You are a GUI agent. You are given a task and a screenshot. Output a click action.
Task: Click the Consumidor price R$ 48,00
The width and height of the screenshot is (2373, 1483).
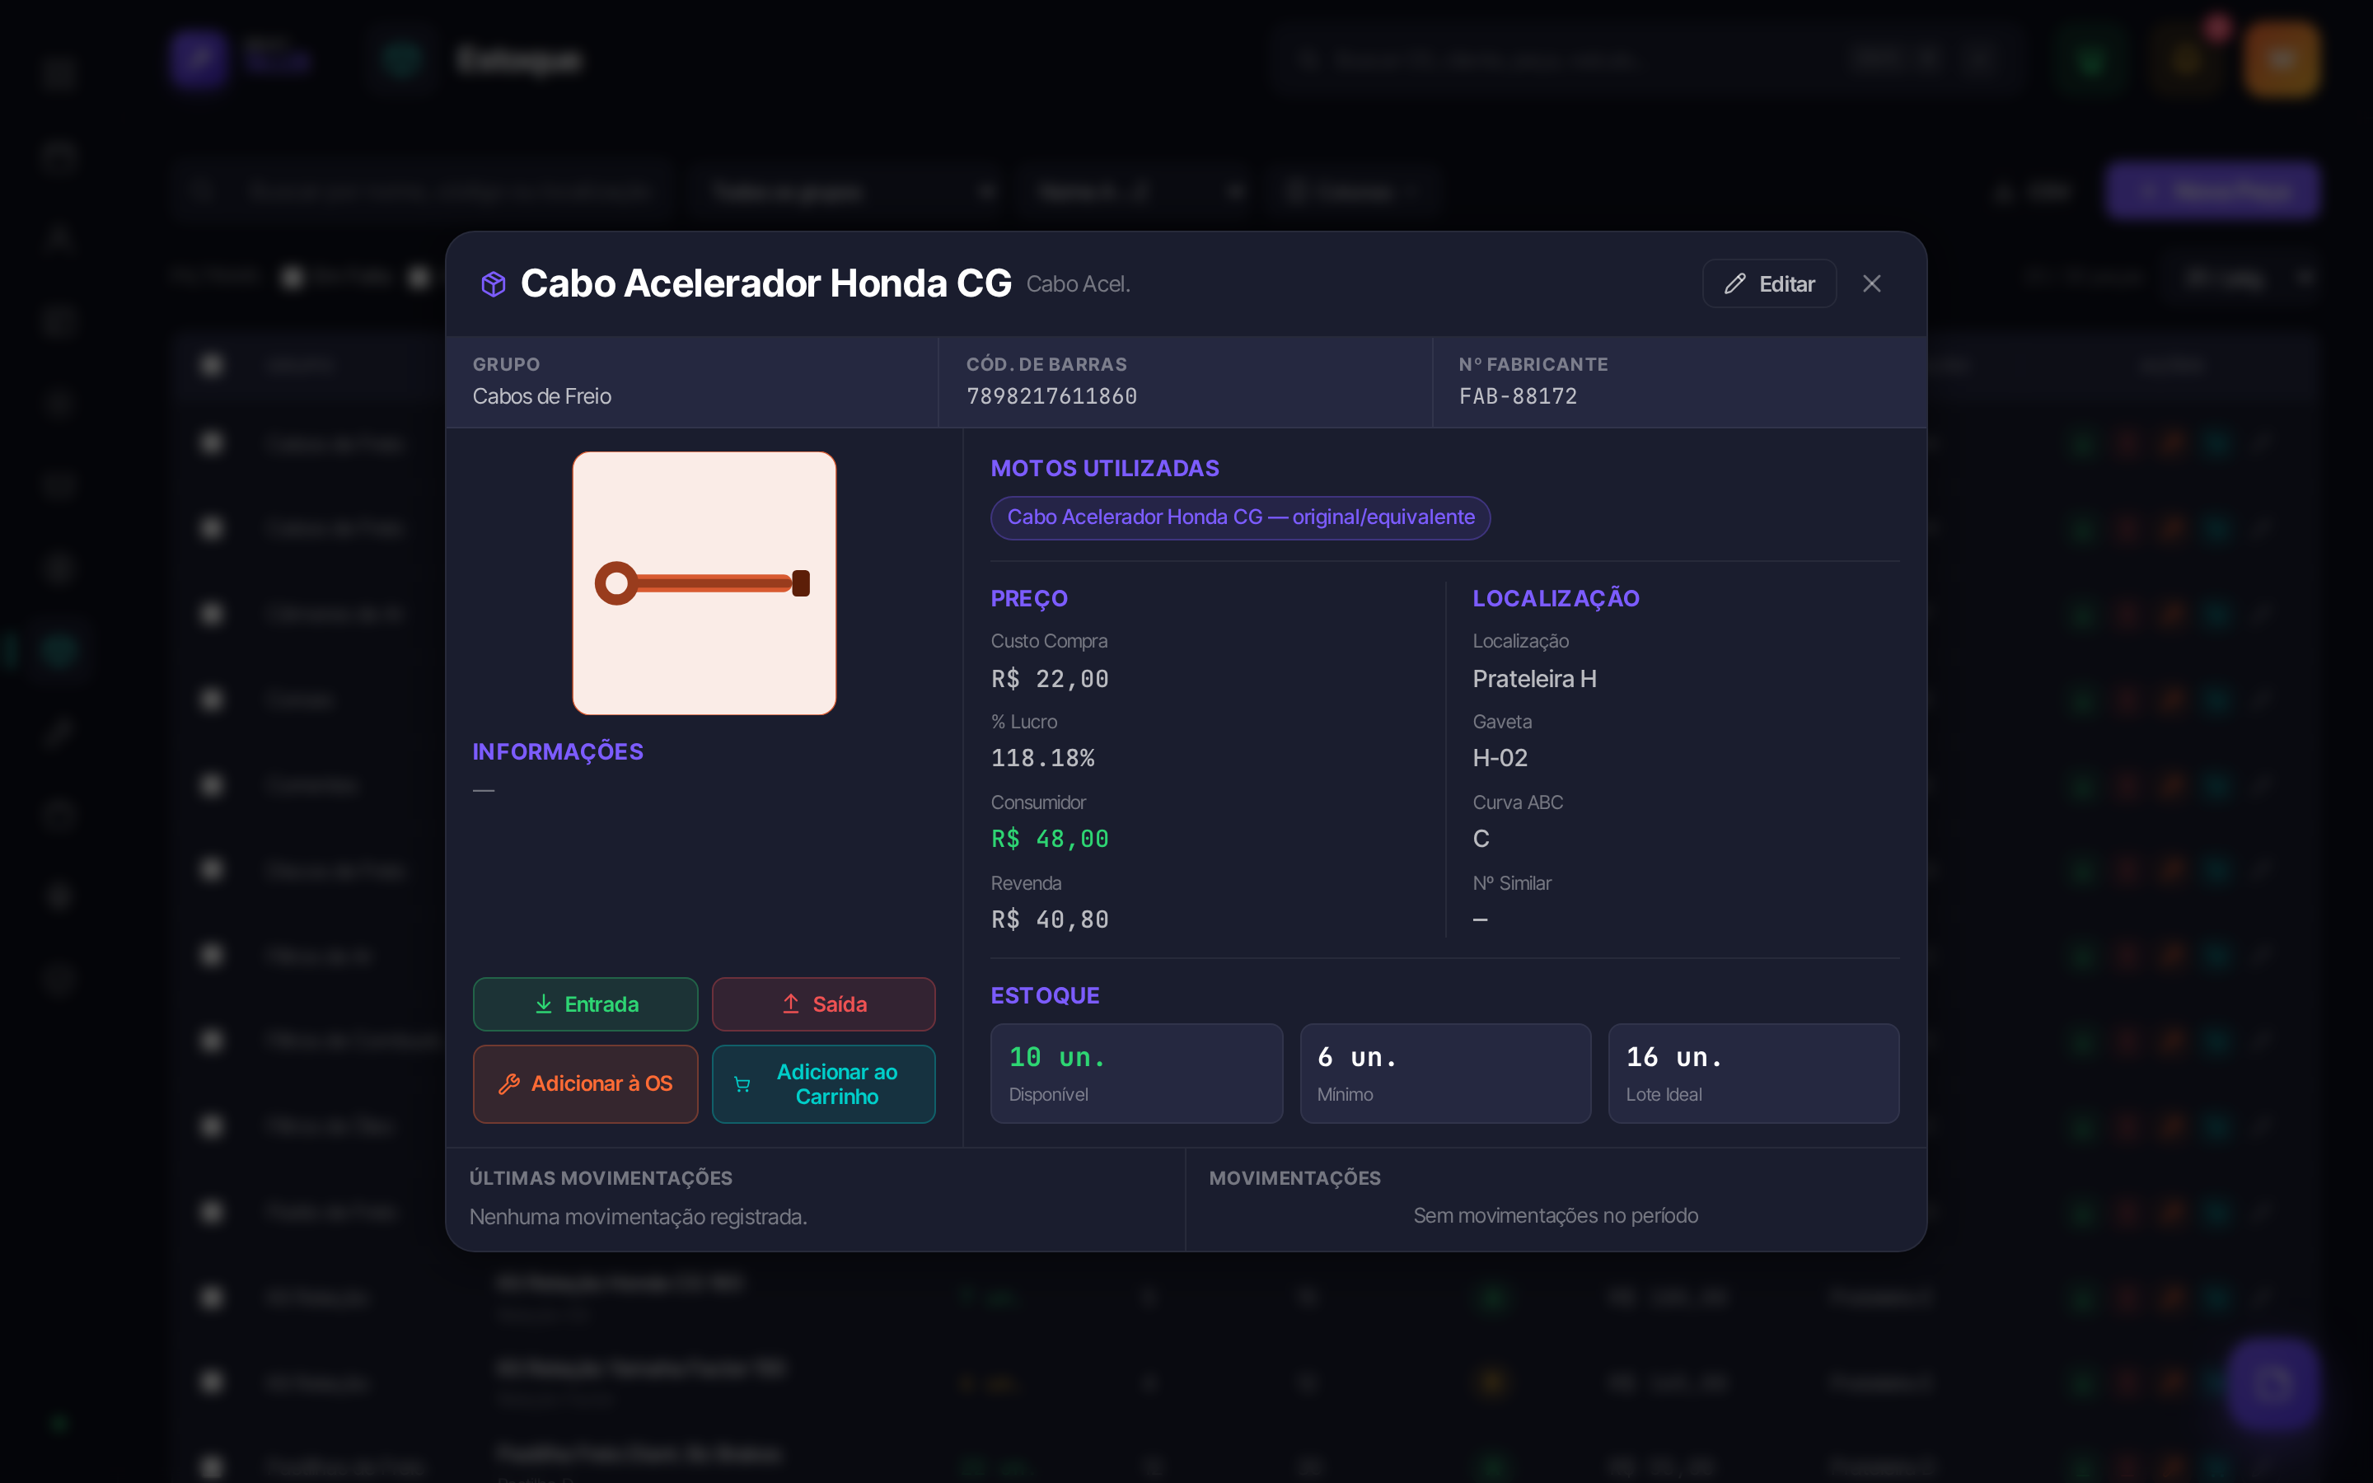(x=1049, y=839)
